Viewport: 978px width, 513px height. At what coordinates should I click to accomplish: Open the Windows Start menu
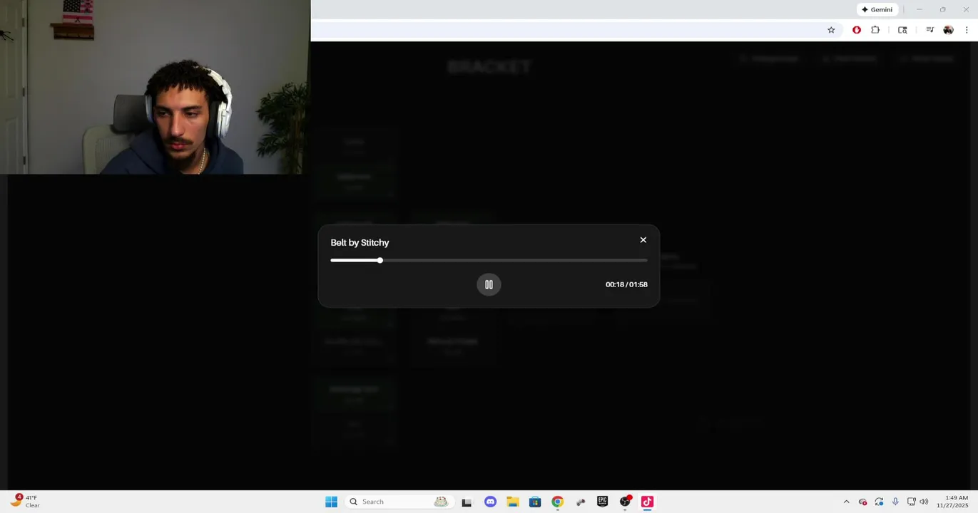point(331,502)
